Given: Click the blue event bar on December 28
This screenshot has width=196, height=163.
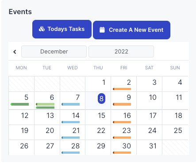Looking at the screenshot, I should [x=71, y=152].
